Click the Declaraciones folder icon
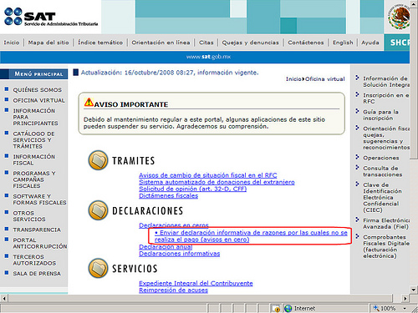The image size is (418, 313). click(x=98, y=210)
